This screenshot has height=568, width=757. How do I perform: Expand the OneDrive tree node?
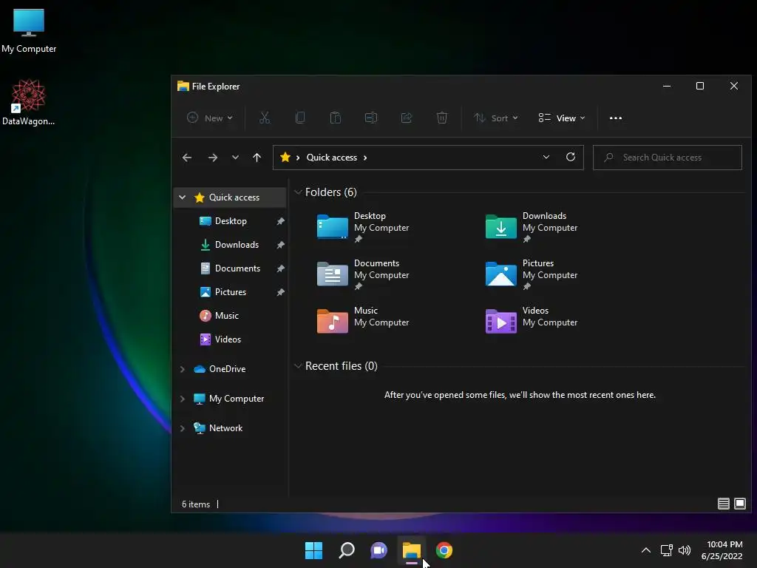pyautogui.click(x=183, y=369)
